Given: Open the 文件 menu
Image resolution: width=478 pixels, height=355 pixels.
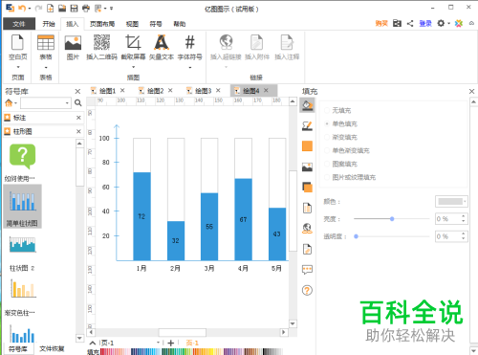Looking at the screenshot, I should click(19, 24).
